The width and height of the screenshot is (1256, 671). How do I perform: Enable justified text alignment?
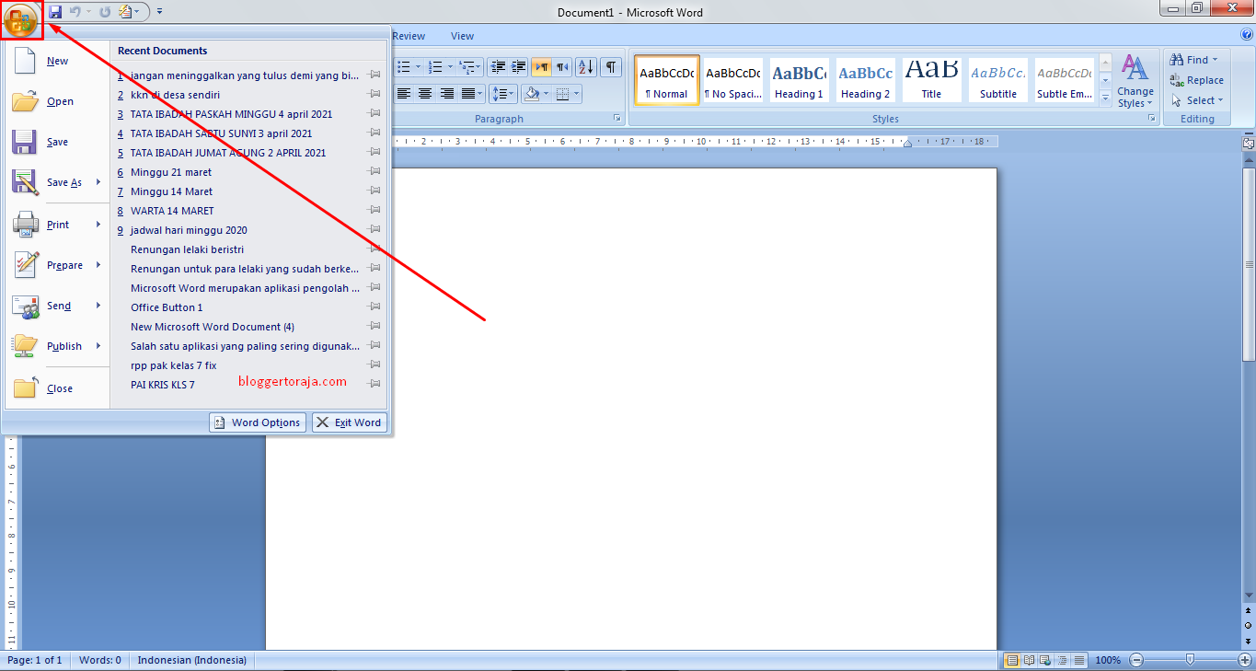(467, 92)
